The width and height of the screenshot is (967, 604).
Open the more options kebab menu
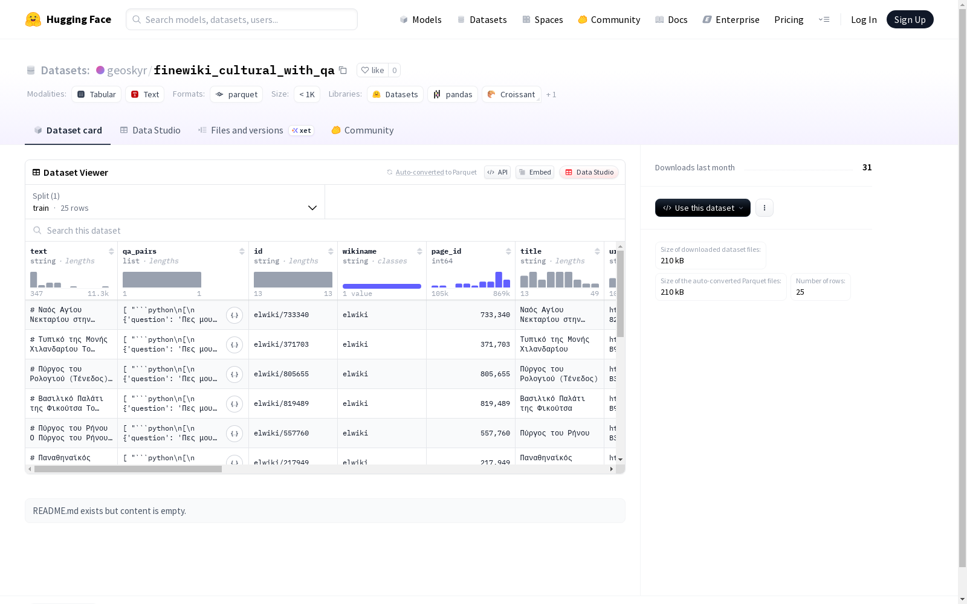click(765, 208)
